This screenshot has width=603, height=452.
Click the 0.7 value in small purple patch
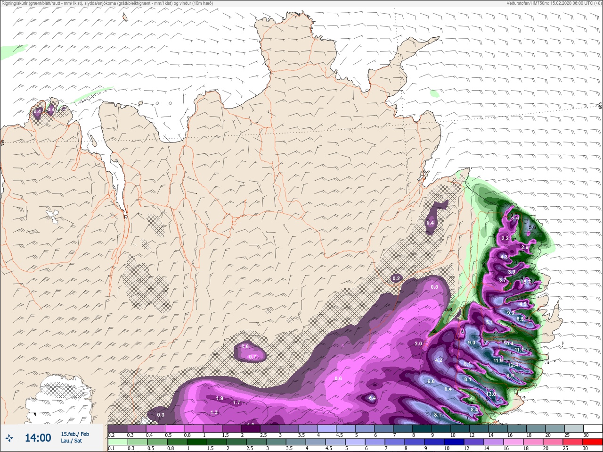pyautogui.click(x=253, y=356)
